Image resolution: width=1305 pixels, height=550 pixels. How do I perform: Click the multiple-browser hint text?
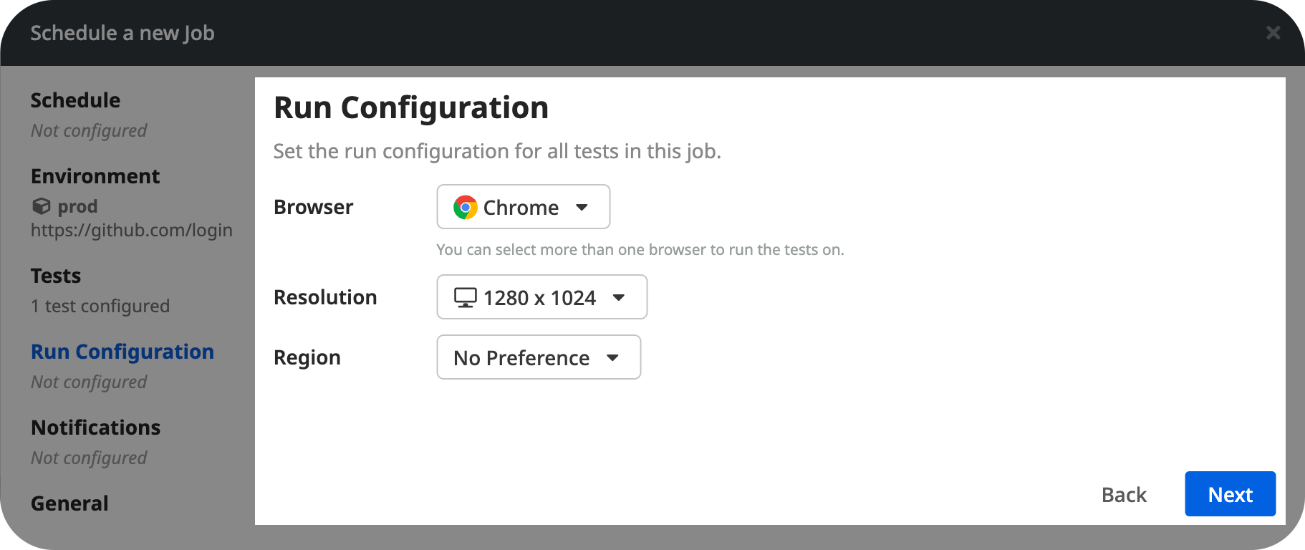click(640, 249)
